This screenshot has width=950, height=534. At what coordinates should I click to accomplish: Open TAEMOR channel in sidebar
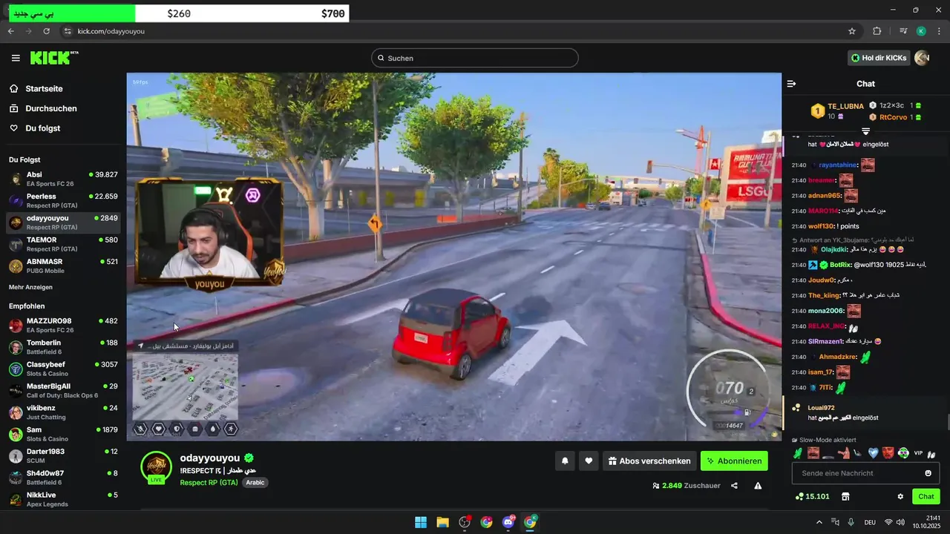63,244
